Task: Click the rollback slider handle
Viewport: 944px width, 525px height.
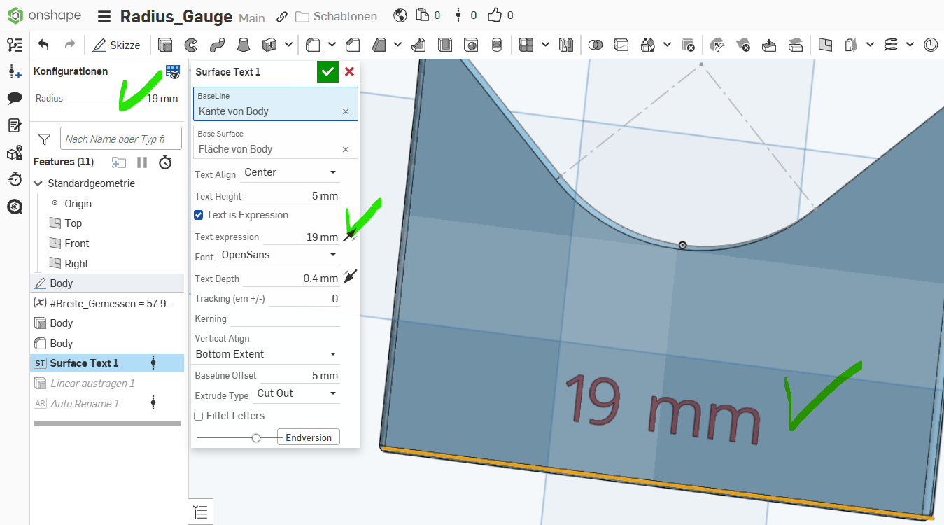Action: point(256,437)
